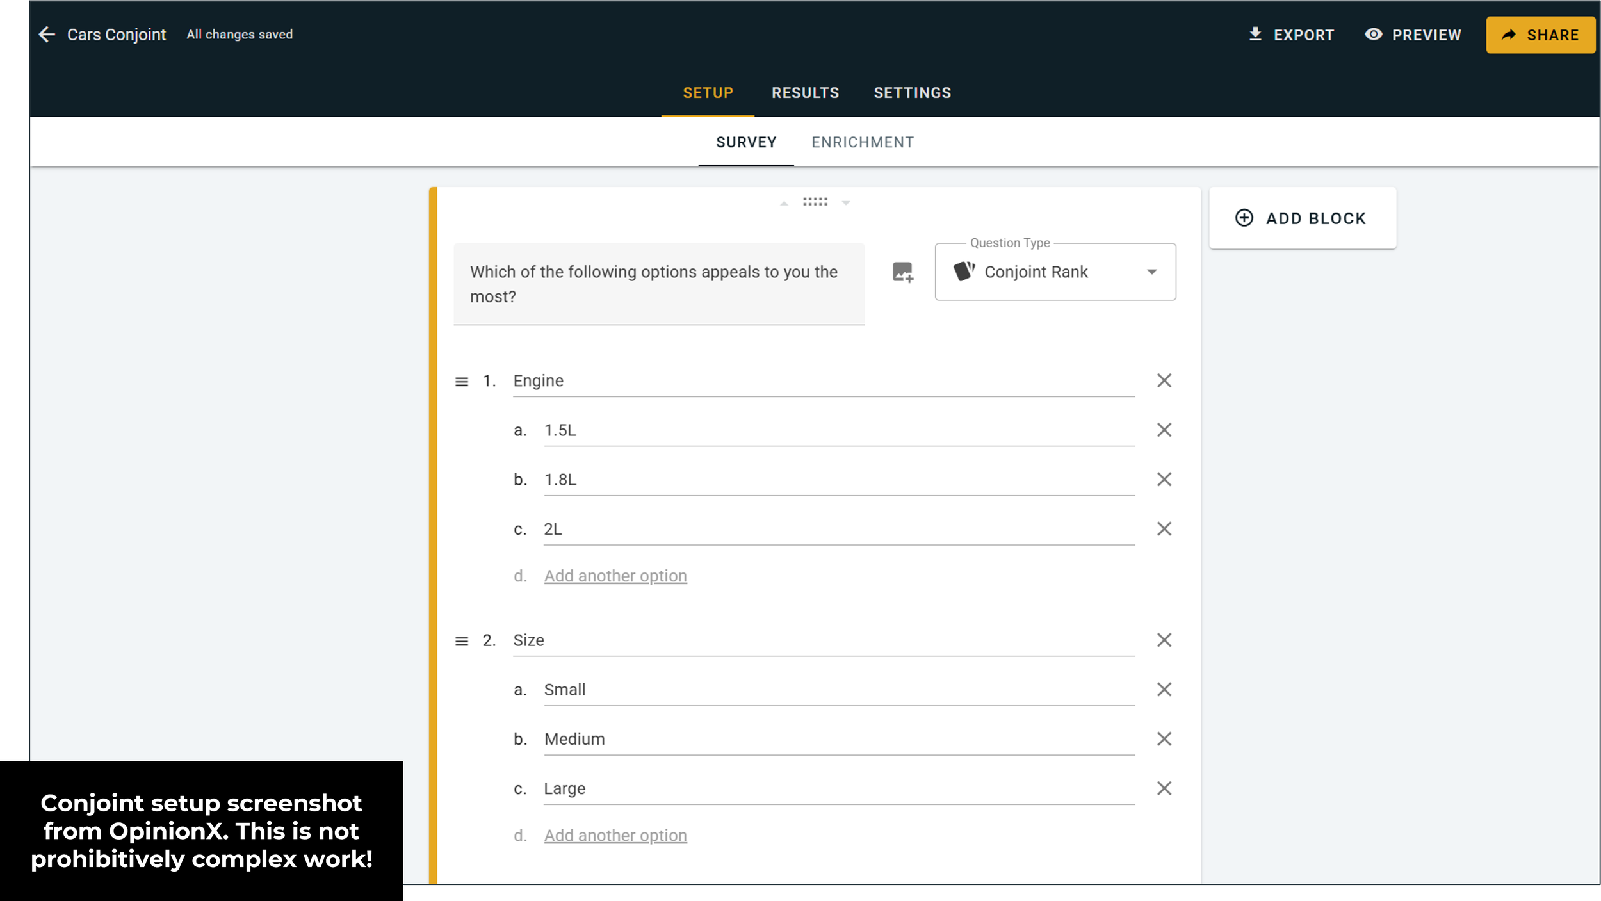Image resolution: width=1601 pixels, height=901 pixels.
Task: Click the reorder handle for Engine
Action: click(462, 382)
